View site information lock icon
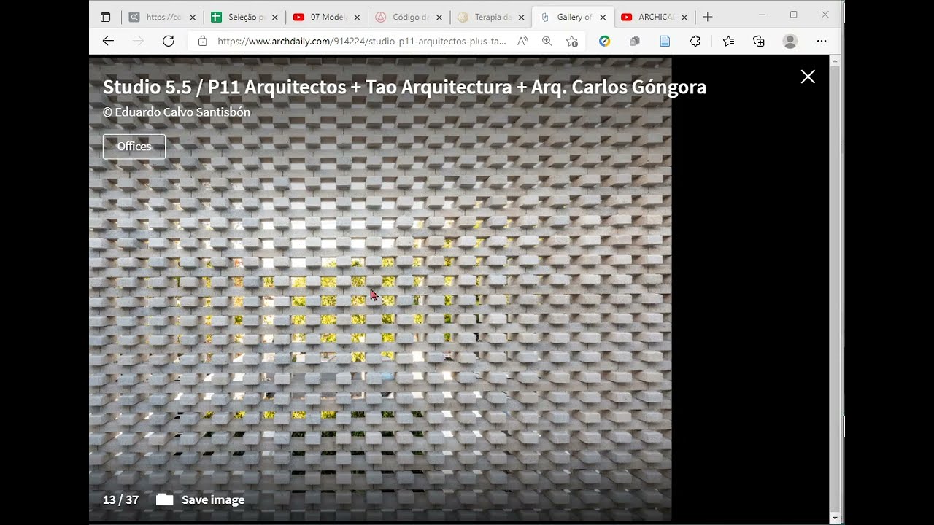The height and width of the screenshot is (525, 934). tap(203, 42)
